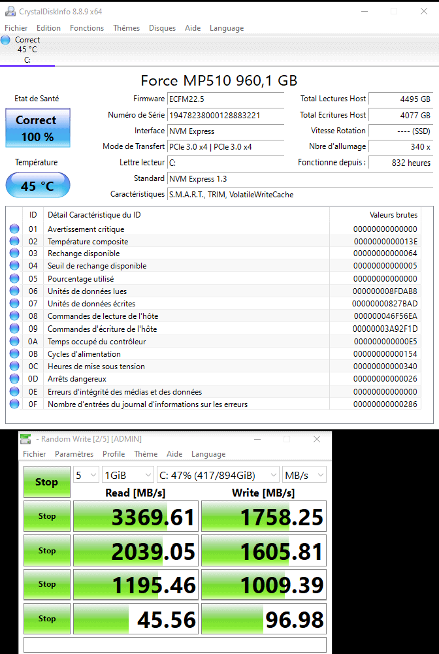Click the large Stop button for all tests
439x654 pixels.
pyautogui.click(x=46, y=482)
